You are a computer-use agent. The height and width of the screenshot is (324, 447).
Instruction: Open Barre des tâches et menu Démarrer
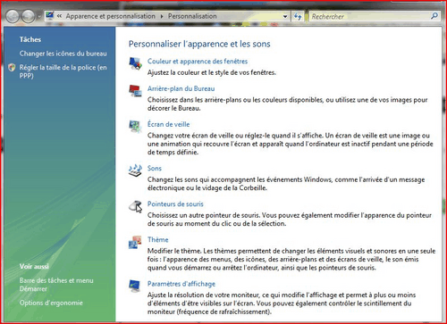[x=56, y=285]
